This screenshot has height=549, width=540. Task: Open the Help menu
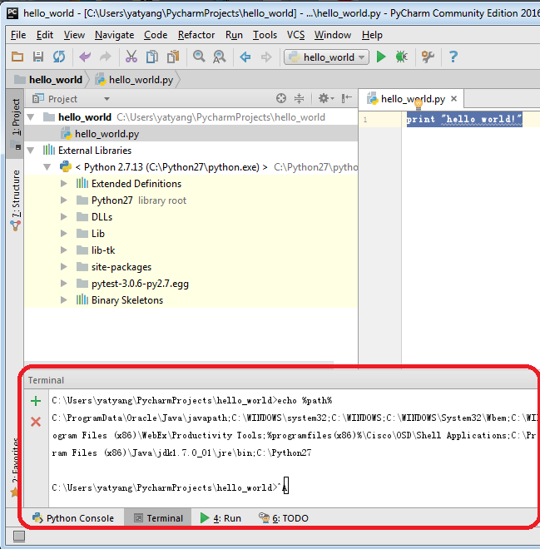pos(372,35)
